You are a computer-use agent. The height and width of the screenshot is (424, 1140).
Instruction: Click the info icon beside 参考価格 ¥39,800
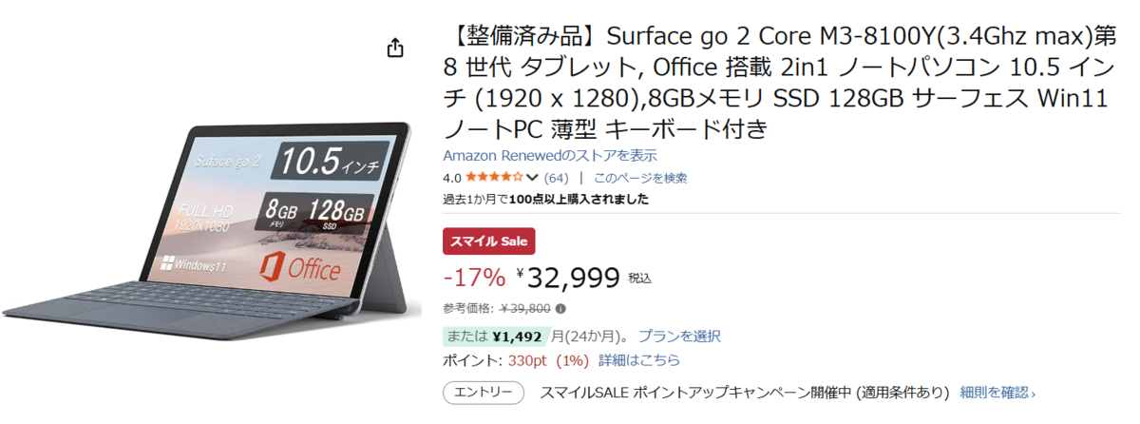click(560, 309)
